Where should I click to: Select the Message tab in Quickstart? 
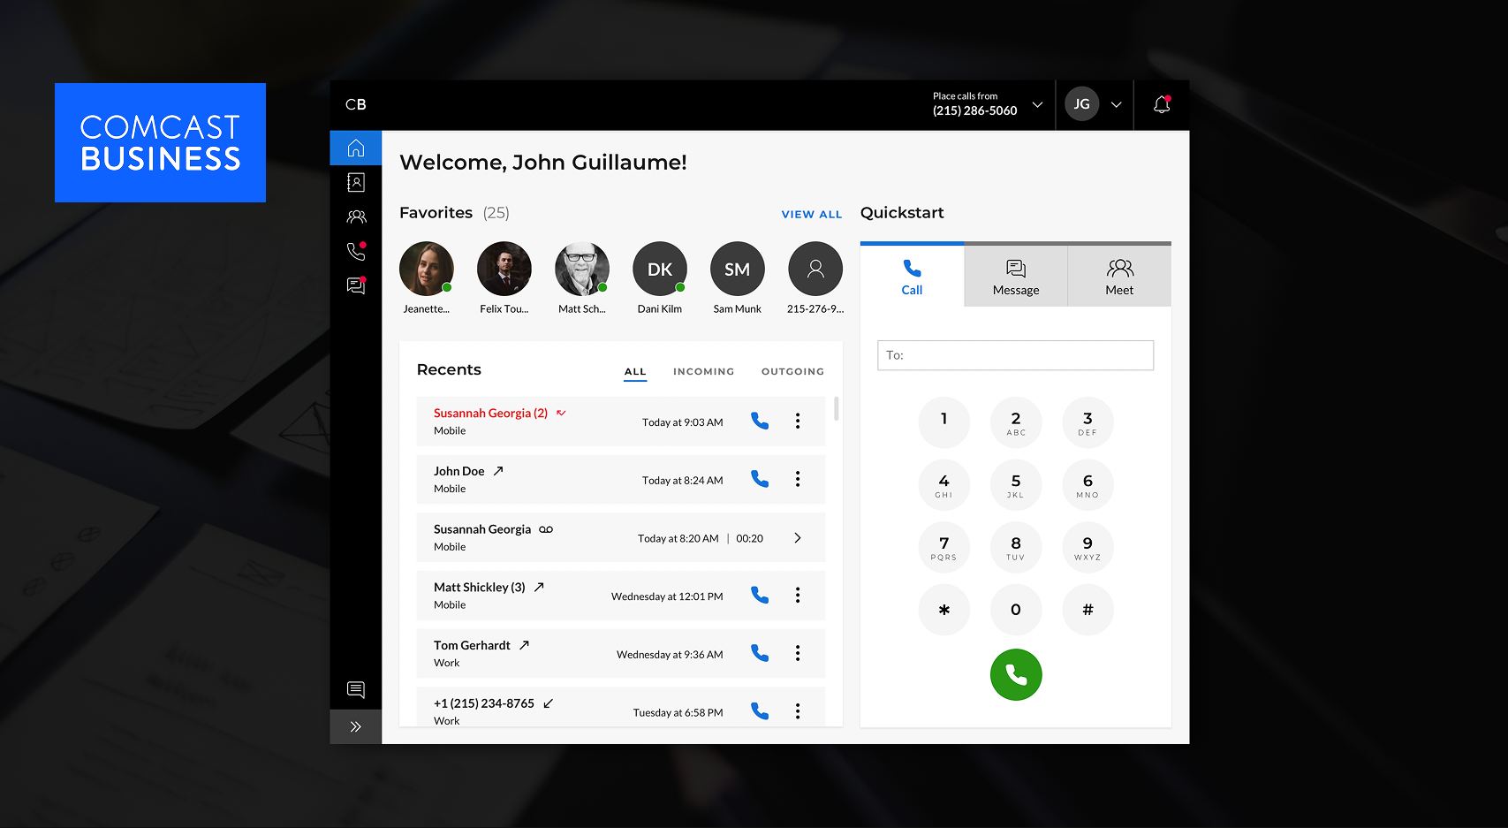tap(1016, 277)
